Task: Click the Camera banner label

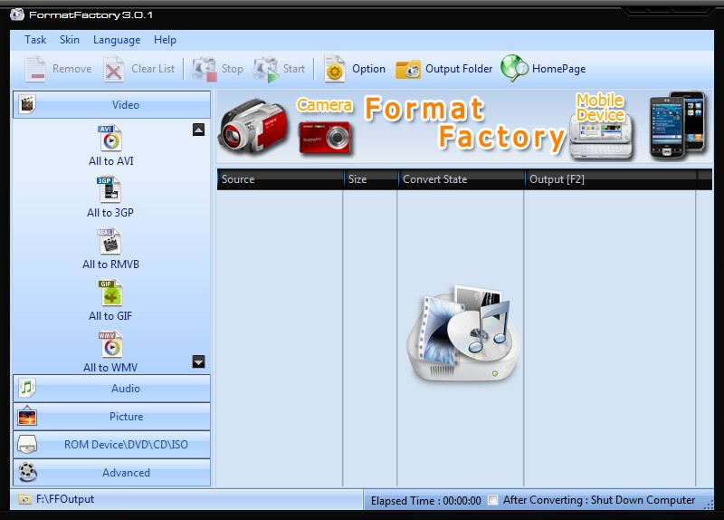Action: pyautogui.click(x=324, y=105)
